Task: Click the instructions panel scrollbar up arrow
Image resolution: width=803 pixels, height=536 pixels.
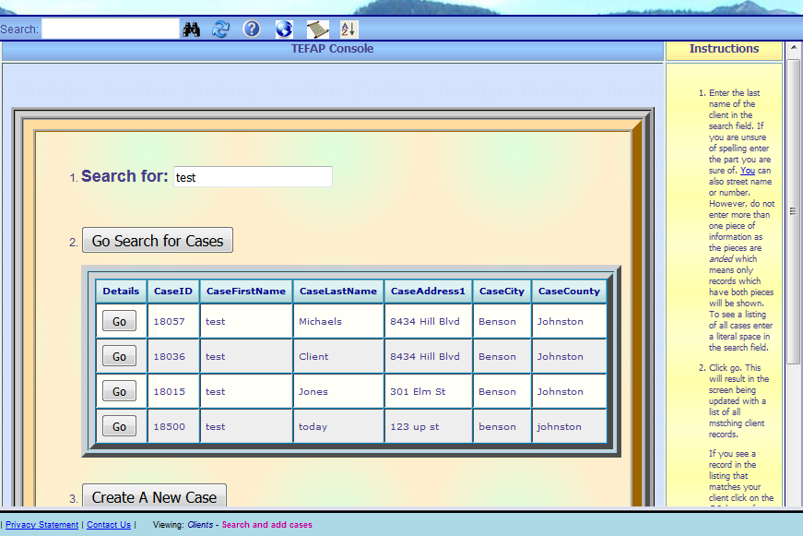Action: (793, 48)
